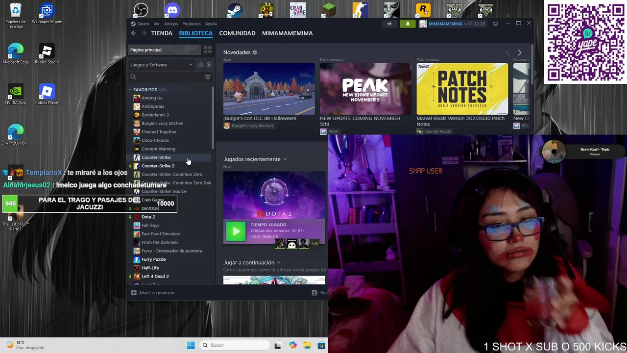627x353 pixels.
Task: Enter Steam Big Picture mode icon
Action: point(495,24)
